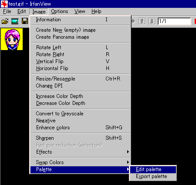This screenshot has width=196, height=185.
Task: Select Horizontal Flip
Action: point(80,68)
